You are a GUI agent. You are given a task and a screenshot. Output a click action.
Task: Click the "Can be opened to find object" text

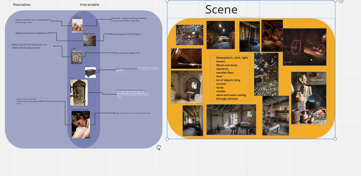click(127, 34)
